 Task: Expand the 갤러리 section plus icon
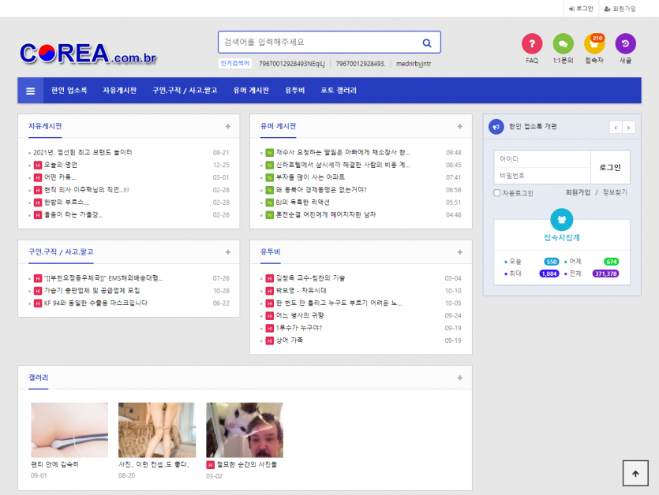tap(459, 378)
